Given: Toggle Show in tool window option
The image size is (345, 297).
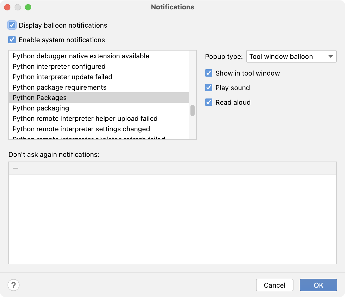Looking at the screenshot, I should coord(208,73).
